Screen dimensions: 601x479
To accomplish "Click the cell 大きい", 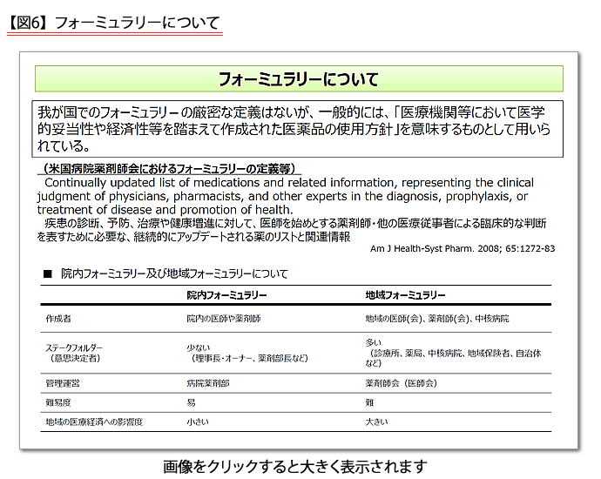I will pyautogui.click(x=376, y=422).
